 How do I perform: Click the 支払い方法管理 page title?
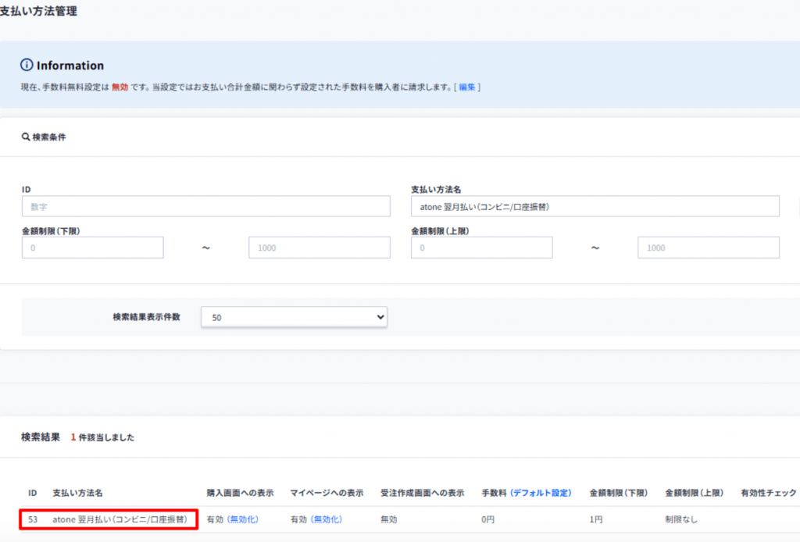[38, 12]
